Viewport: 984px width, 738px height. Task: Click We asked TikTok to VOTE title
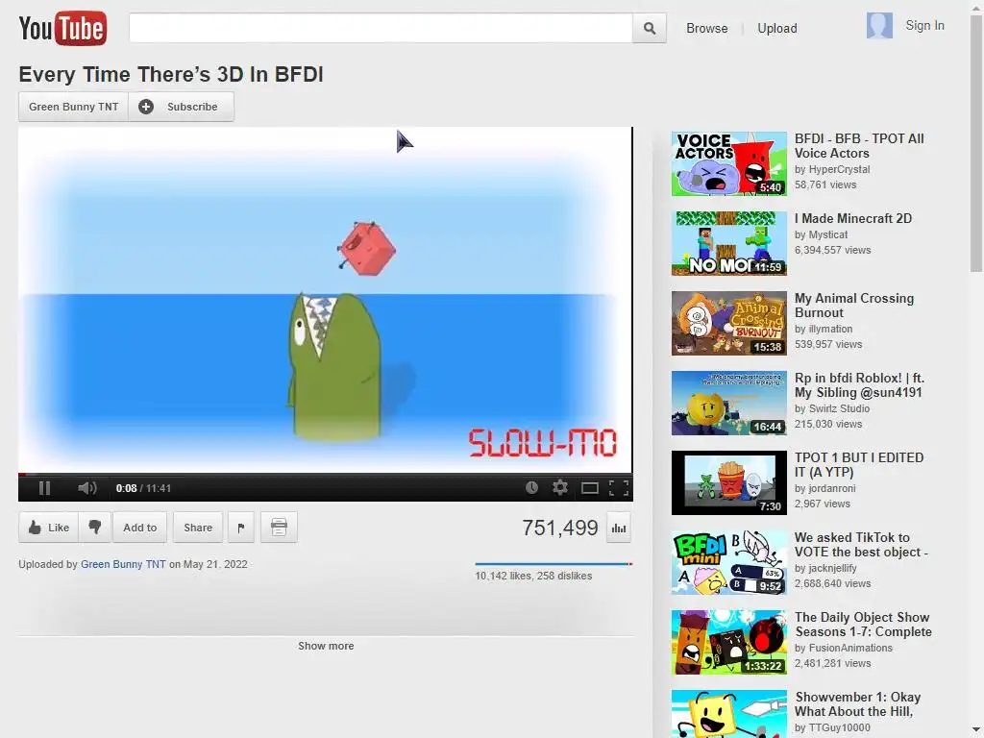point(861,544)
